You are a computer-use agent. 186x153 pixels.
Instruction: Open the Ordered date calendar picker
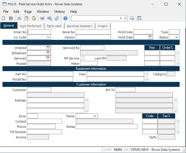click(x=48, y=48)
